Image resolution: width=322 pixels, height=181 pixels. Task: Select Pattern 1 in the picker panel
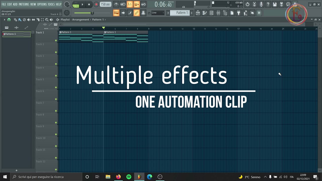[x=17, y=34]
